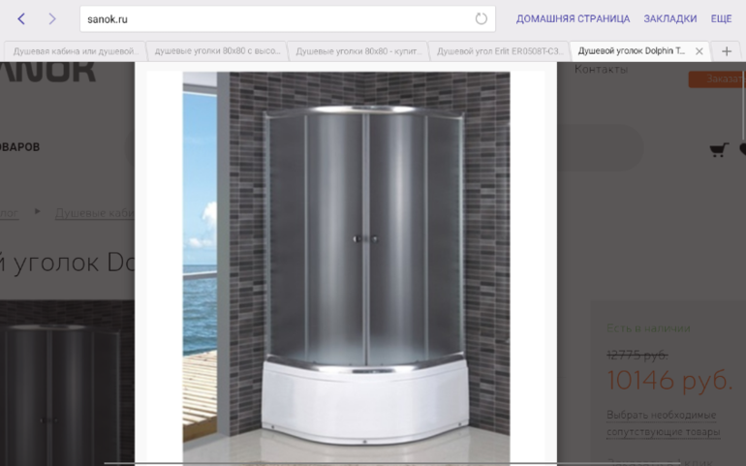Viewport: 746px width, 466px height.
Task: Expand the ЕЩЕ menu
Action: tap(721, 18)
